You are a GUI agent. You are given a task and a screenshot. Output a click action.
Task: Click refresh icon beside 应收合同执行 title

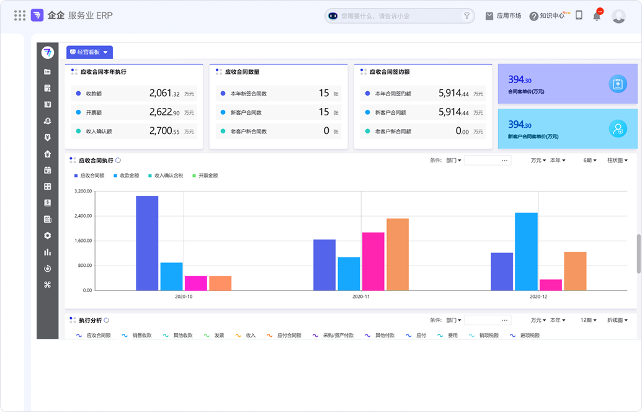[118, 160]
